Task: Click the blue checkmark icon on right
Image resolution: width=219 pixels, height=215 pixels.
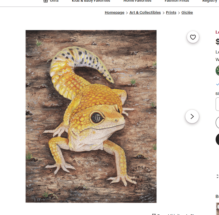Action: [217, 84]
